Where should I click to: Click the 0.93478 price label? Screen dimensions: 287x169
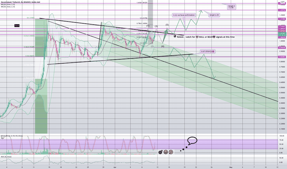[x=282, y=48]
